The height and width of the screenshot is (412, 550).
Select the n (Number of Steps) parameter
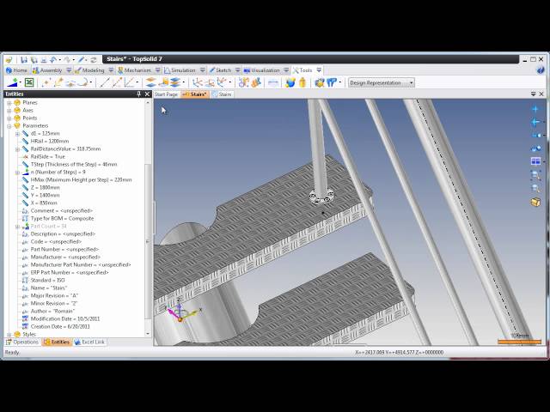pos(57,173)
